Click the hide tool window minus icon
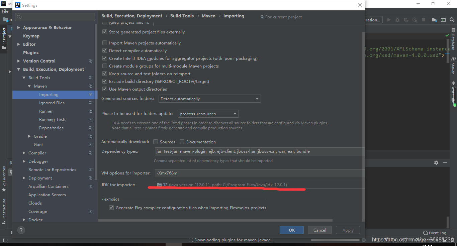 click(445, 163)
